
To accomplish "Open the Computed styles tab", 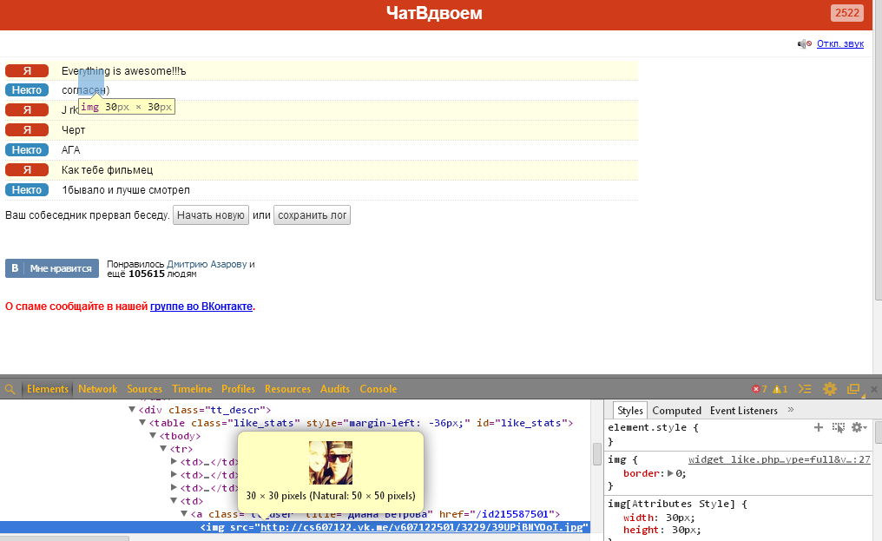I will [676, 411].
